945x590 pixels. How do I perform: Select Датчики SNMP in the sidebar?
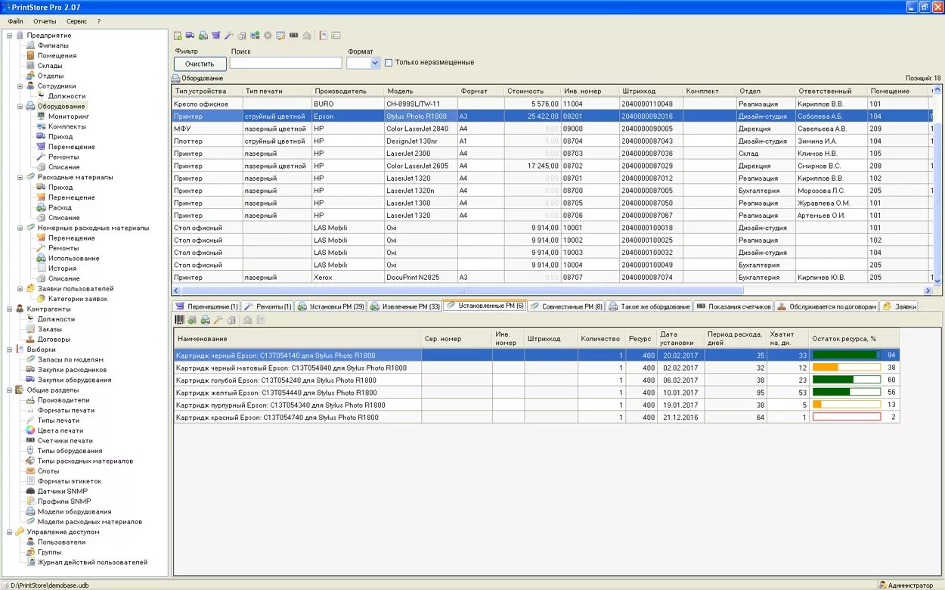click(x=62, y=491)
